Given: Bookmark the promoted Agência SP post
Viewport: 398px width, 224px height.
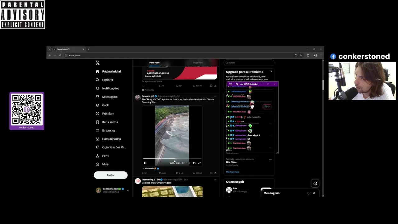Looking at the screenshot, I should pyautogui.click(x=211, y=86).
